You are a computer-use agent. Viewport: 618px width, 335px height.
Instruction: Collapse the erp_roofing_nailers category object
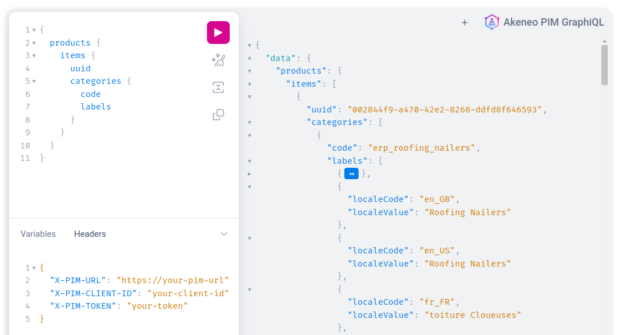(x=249, y=135)
